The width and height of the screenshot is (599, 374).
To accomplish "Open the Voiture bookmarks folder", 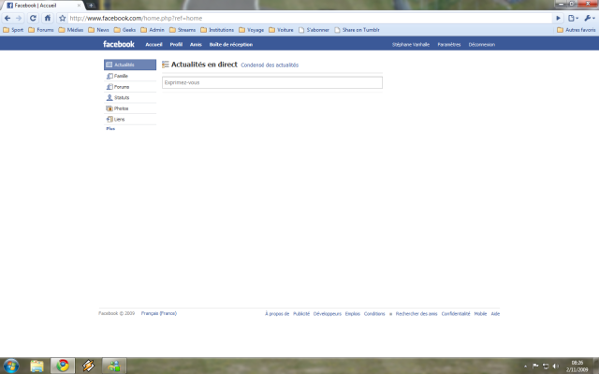I will pyautogui.click(x=281, y=30).
